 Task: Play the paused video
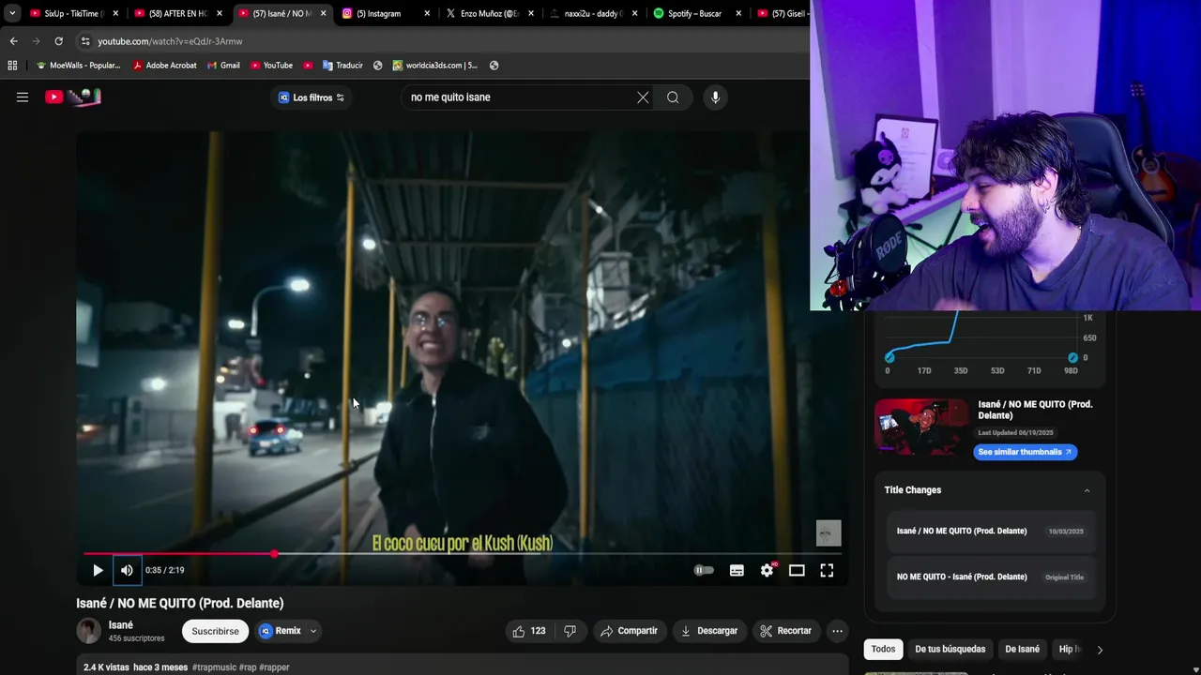(x=98, y=570)
